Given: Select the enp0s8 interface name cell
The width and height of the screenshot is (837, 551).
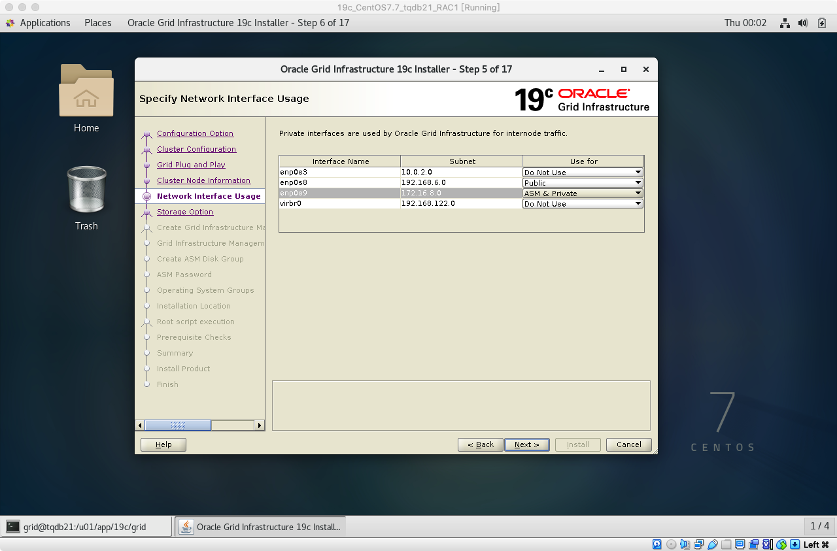Looking at the screenshot, I should click(339, 183).
